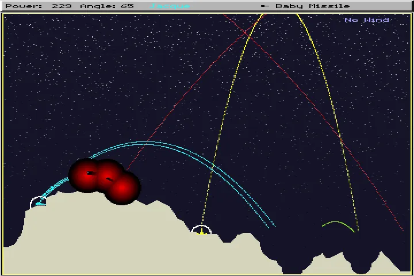Select the yellow shielded tank in the valley
Viewport: 414px width, 276px height.
pos(201,232)
